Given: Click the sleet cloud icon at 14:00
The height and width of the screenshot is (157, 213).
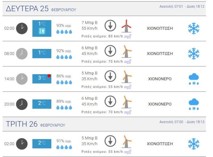Looking at the screenshot, I should 194,79.
